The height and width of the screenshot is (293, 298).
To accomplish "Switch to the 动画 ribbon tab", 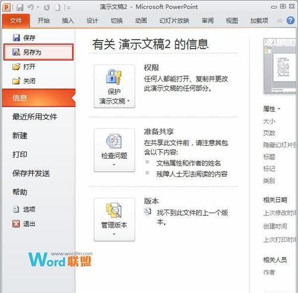I will point(141,20).
